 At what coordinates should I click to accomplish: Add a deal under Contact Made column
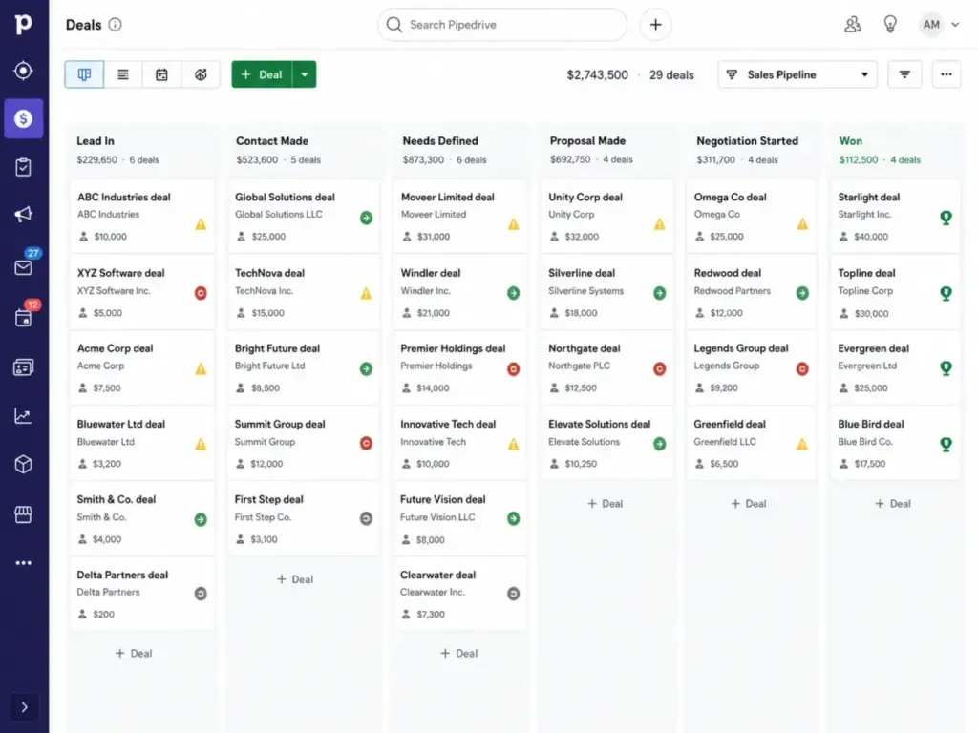pos(295,579)
